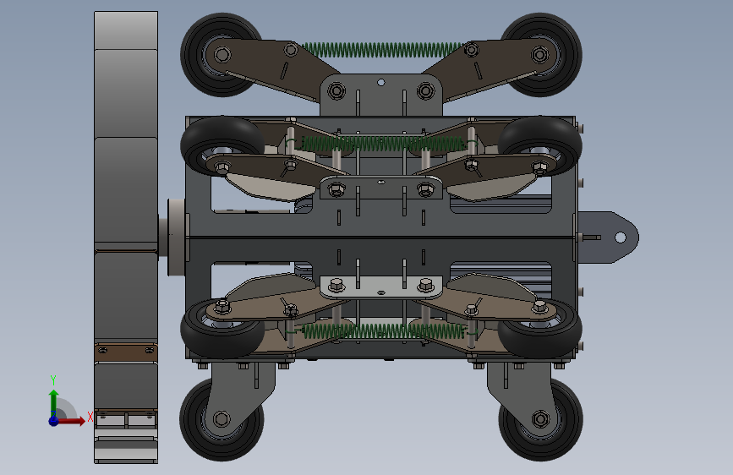Click the tow lug hole on right bracket

(621, 237)
